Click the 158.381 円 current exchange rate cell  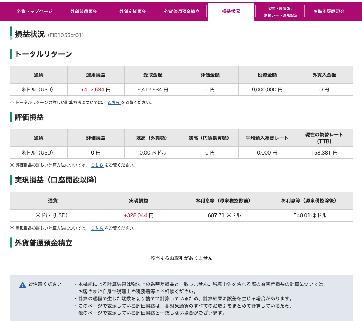(324, 153)
